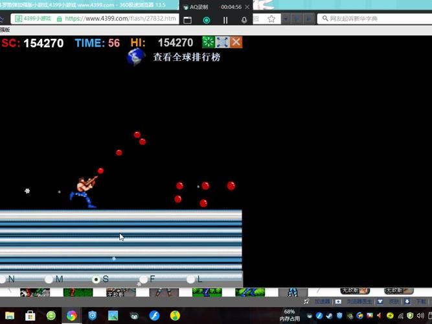Screen dimensions: 432x324
Task: Click the thumbnail with a red 7 on green
Action: pos(78,292)
